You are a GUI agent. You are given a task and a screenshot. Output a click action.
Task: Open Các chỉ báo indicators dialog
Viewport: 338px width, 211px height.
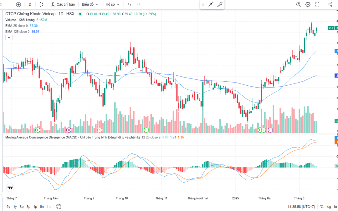click(x=63, y=4)
